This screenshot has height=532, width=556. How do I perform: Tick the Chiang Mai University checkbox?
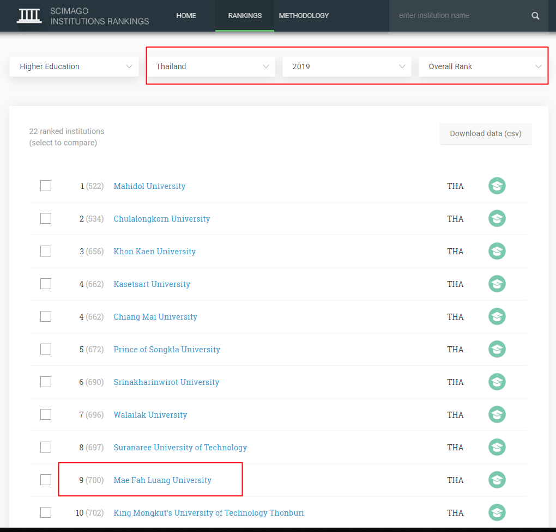[x=46, y=316]
